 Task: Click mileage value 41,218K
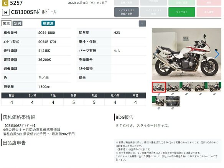click(44, 51)
